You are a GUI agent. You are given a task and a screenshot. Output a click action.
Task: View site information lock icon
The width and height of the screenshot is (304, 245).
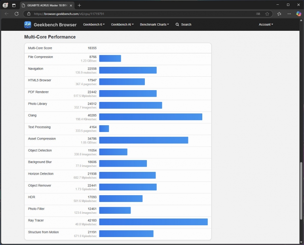tap(28, 14)
